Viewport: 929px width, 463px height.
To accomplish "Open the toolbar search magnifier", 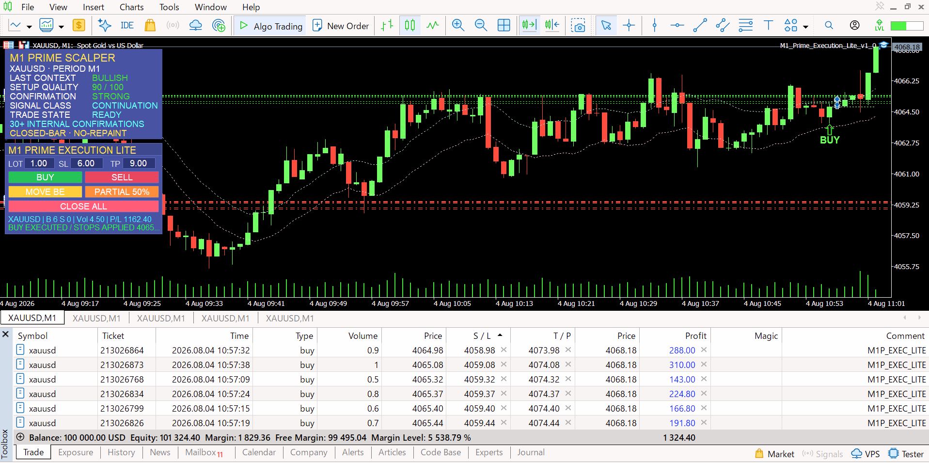I will (829, 26).
